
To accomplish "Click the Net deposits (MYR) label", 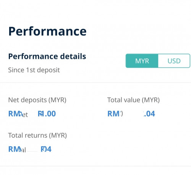I will pos(37,100).
